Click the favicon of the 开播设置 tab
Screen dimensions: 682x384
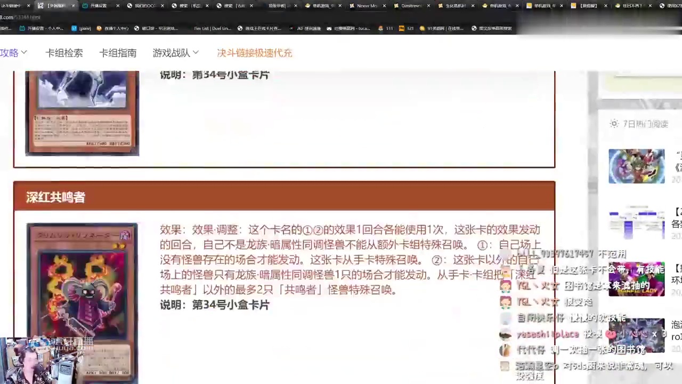coord(85,6)
